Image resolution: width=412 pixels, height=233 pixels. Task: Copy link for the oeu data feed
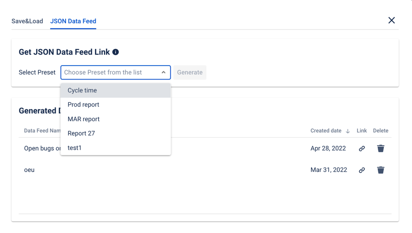click(x=362, y=170)
